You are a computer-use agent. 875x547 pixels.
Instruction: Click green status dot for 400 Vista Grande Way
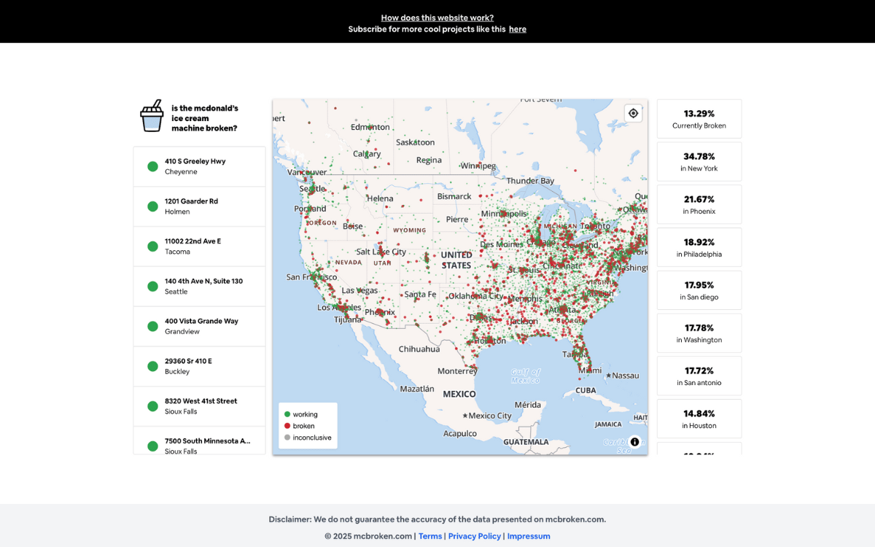pos(153,326)
